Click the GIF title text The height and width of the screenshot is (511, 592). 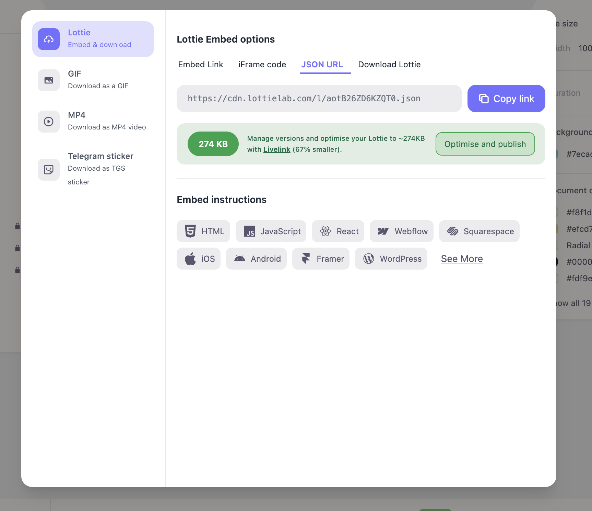pyautogui.click(x=74, y=74)
